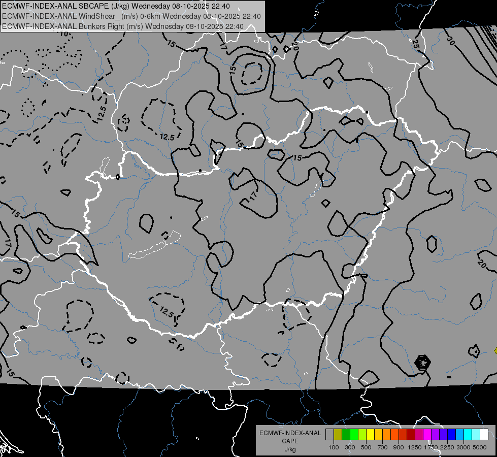Select the sky-blue legend swatch
Image resolution: width=497 pixels, height=457 pixels.
[x=460, y=435]
